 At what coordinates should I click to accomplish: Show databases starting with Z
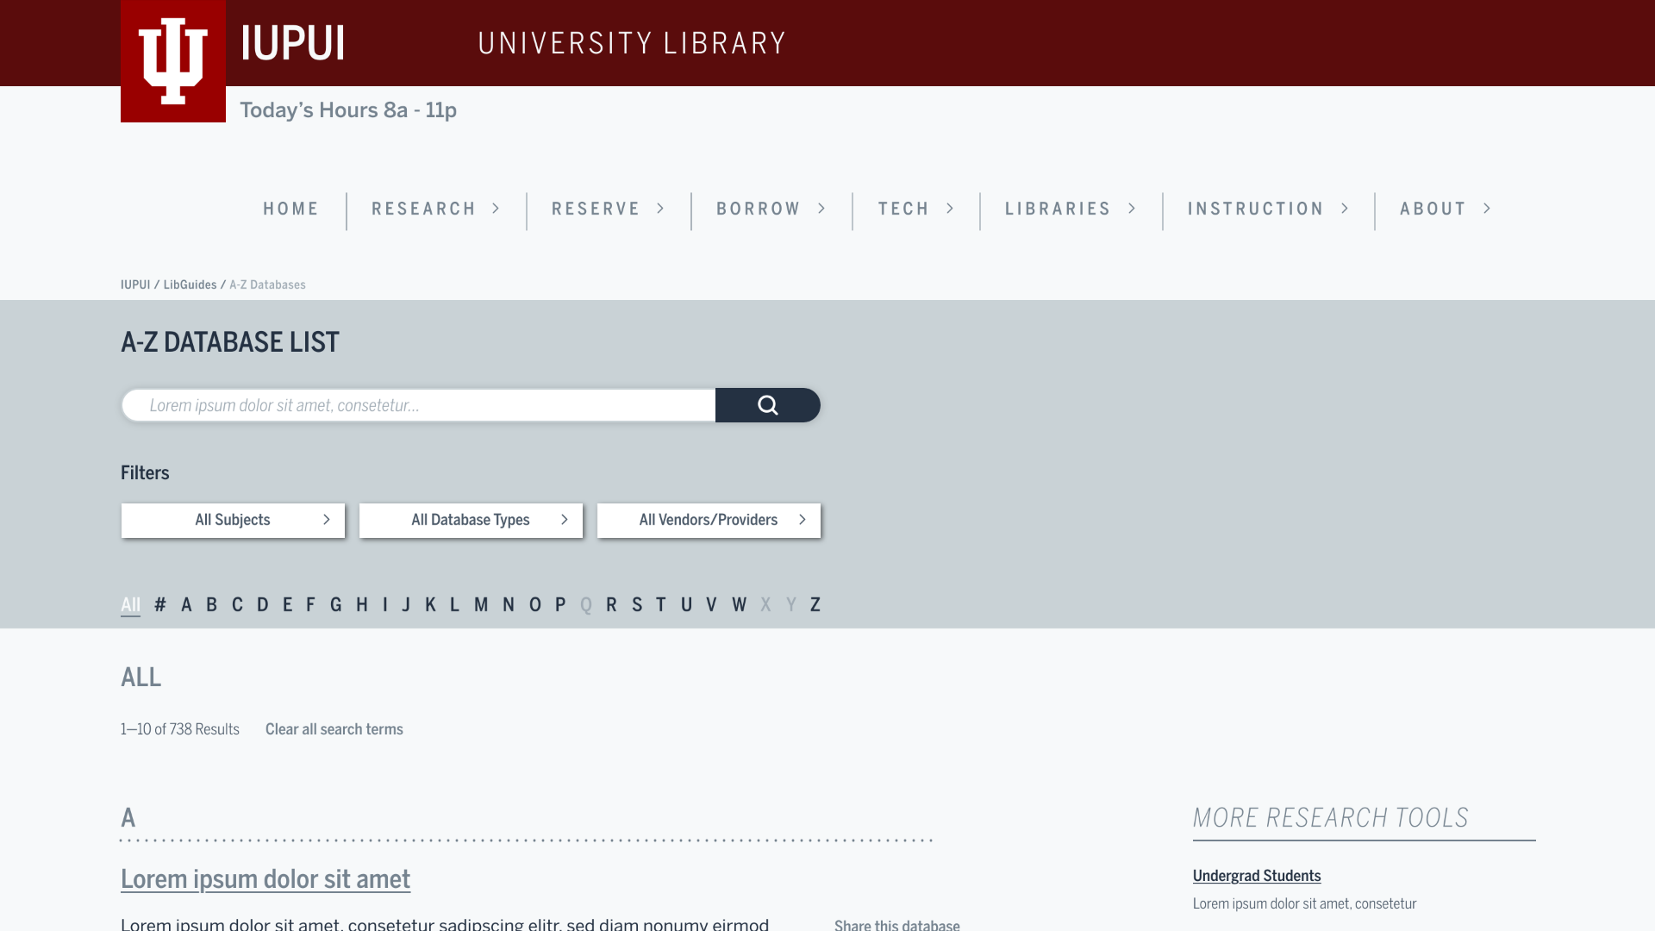tap(815, 604)
